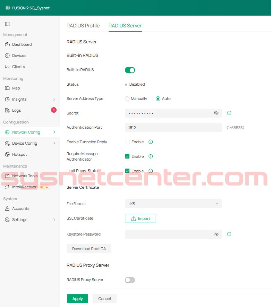Screen dimensions: 271x307
Task: Click the Hotspot icon in sidebar
Action: (x=7, y=154)
